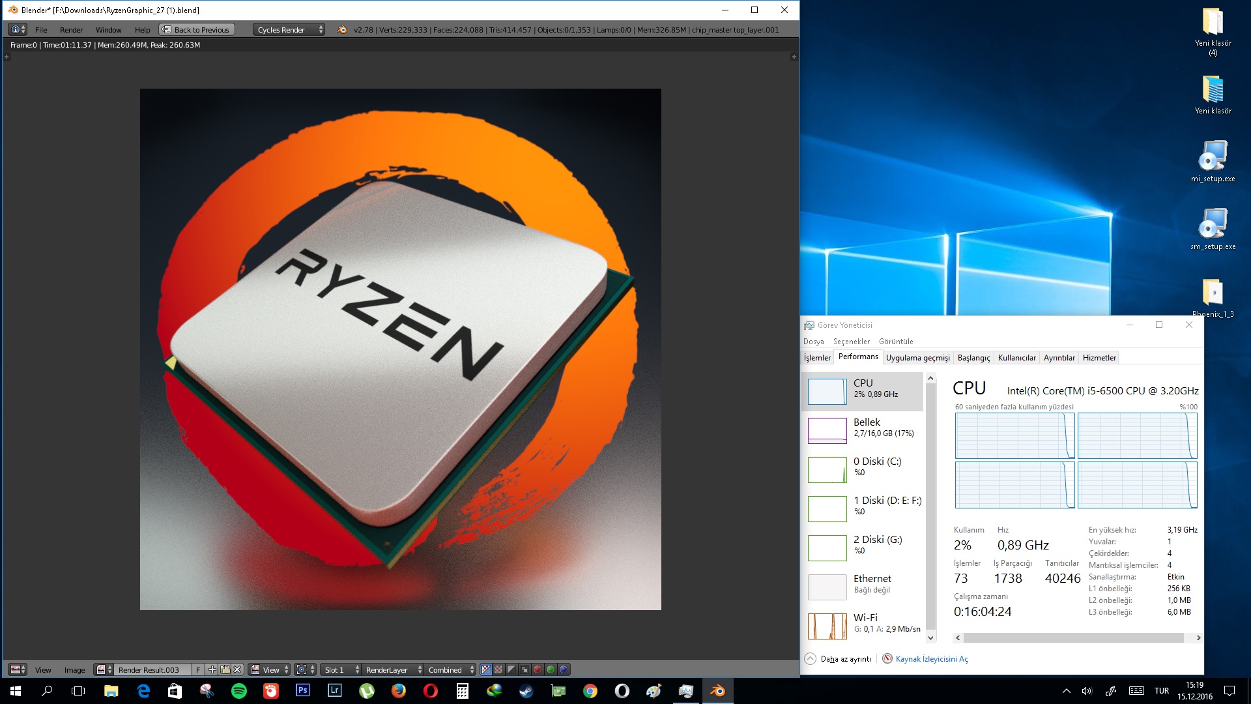
Task: Open Firefox from the taskbar
Action: [399, 690]
